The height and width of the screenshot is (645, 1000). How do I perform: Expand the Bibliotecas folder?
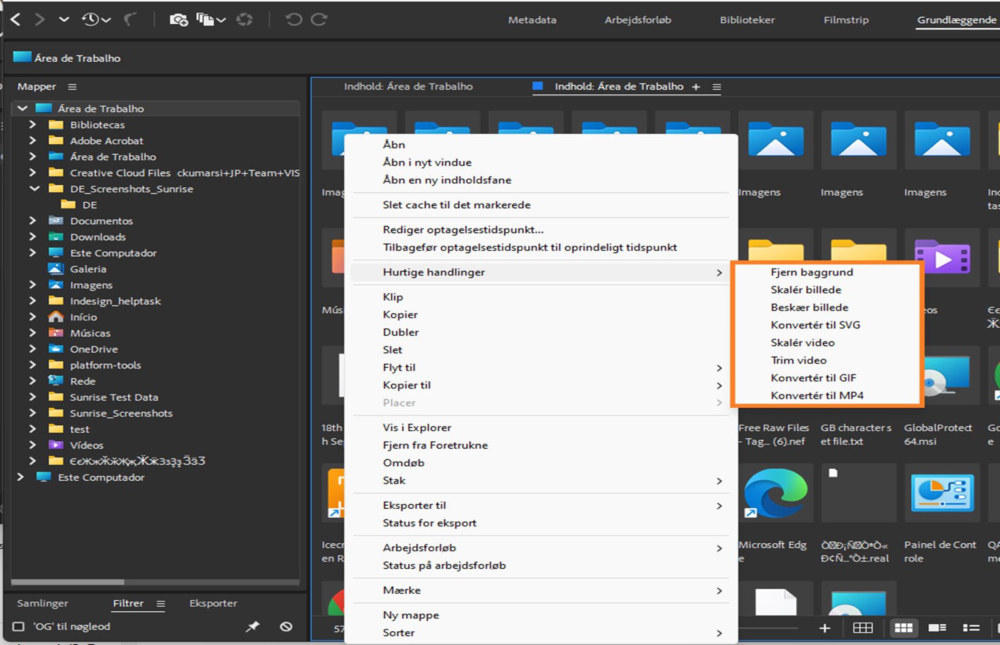click(32, 124)
